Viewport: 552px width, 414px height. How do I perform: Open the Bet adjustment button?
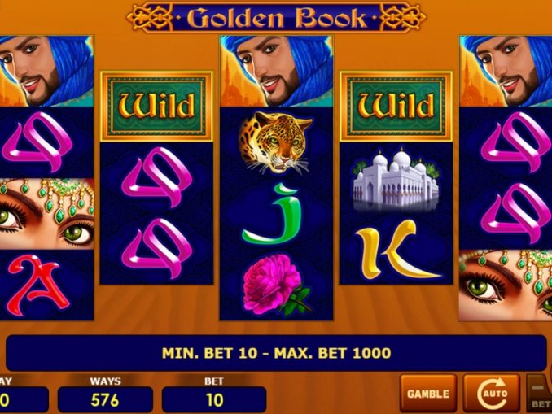pos(539,394)
